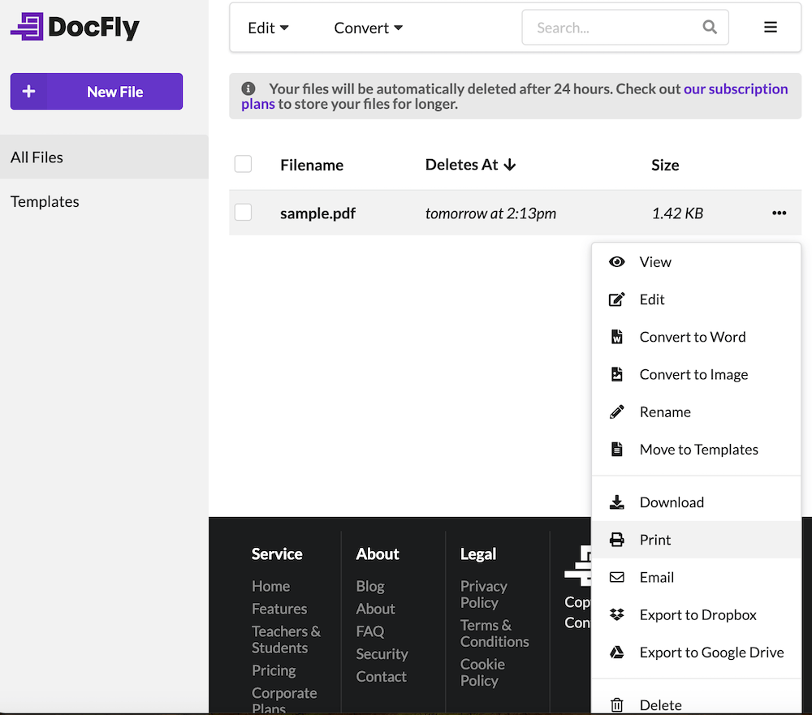Open the Privacy Policy footer link
This screenshot has height=715, width=812.
click(x=484, y=594)
